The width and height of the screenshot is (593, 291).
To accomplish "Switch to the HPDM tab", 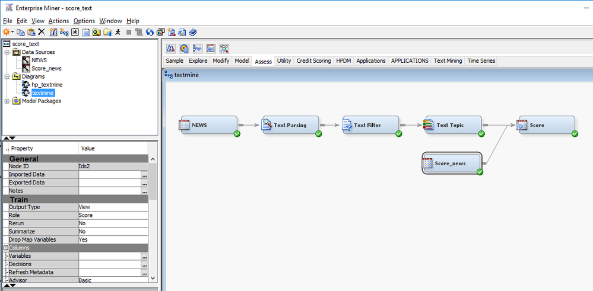I will [x=344, y=61].
